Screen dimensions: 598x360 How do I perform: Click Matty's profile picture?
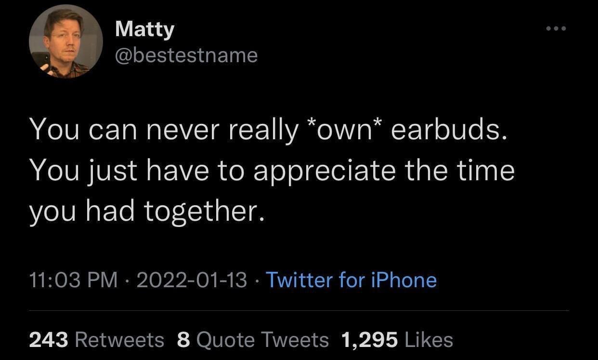coord(66,42)
